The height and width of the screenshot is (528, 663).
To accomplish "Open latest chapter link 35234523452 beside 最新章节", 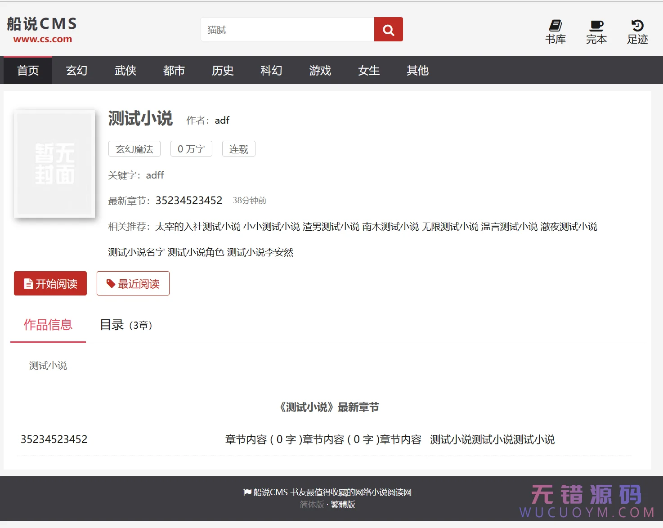I will [189, 201].
